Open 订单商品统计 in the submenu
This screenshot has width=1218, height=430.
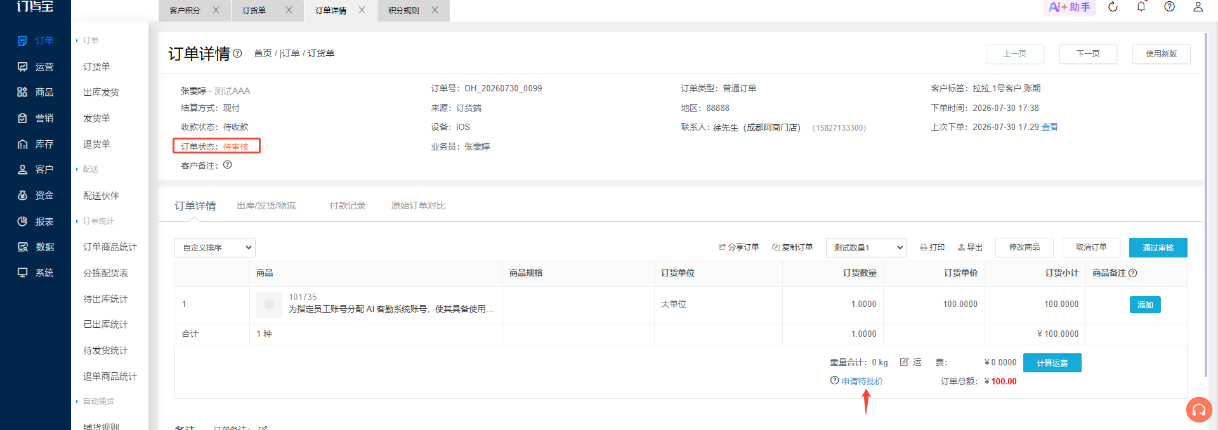[110, 247]
